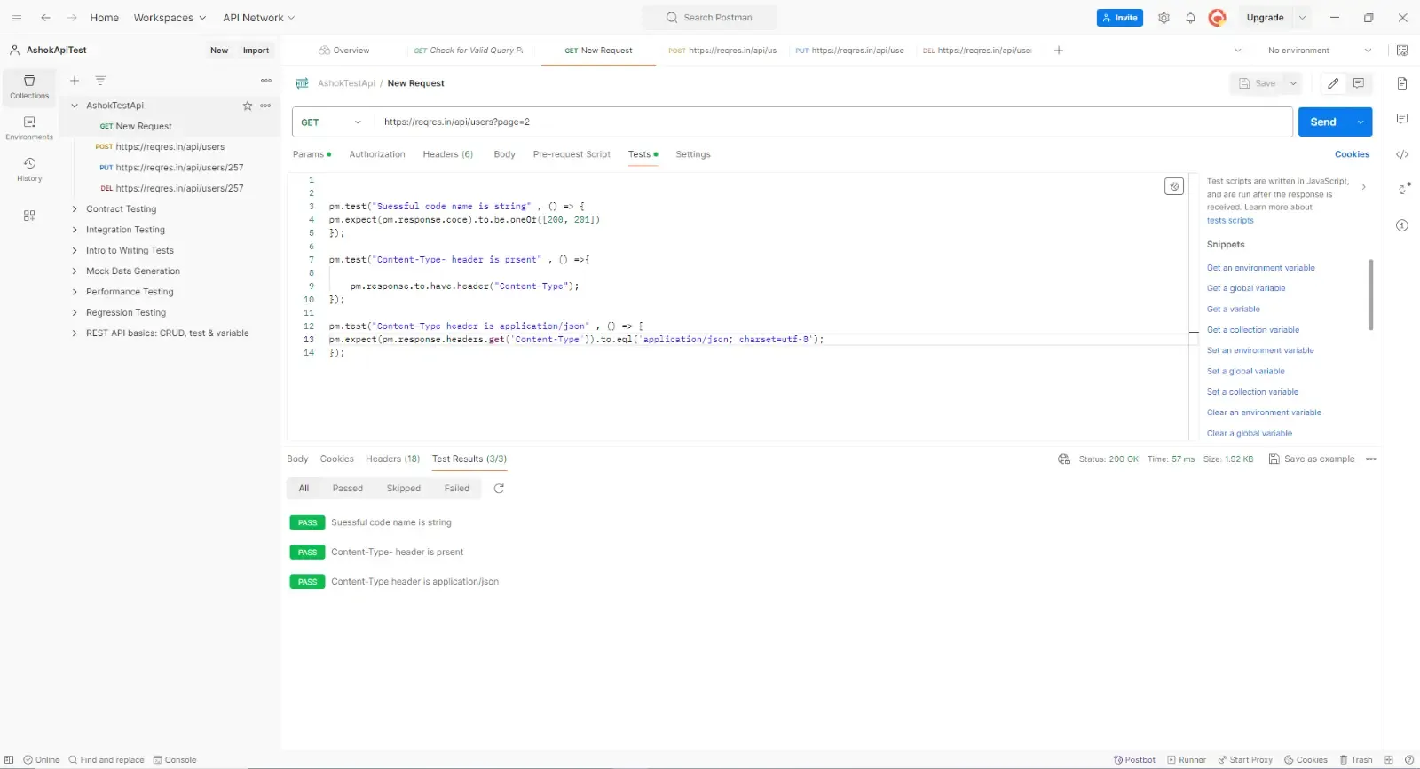Open the request info icon
The width and height of the screenshot is (1420, 769).
pos(1402,225)
